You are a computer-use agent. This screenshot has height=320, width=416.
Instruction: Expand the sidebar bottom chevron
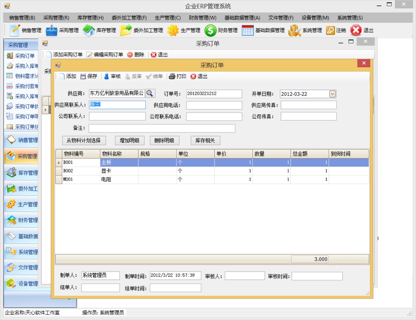[x=69, y=299]
